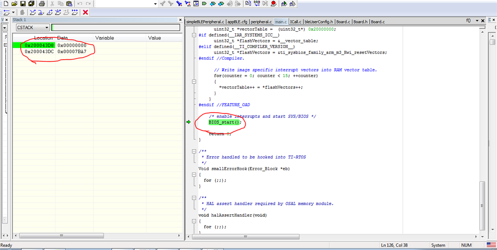
Task: Open the Board.h tab
Action: (361, 22)
